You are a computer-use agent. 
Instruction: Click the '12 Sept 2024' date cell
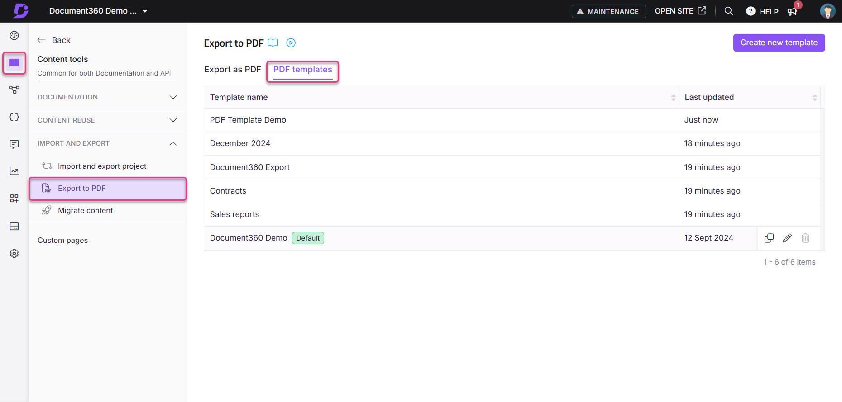[708, 238]
